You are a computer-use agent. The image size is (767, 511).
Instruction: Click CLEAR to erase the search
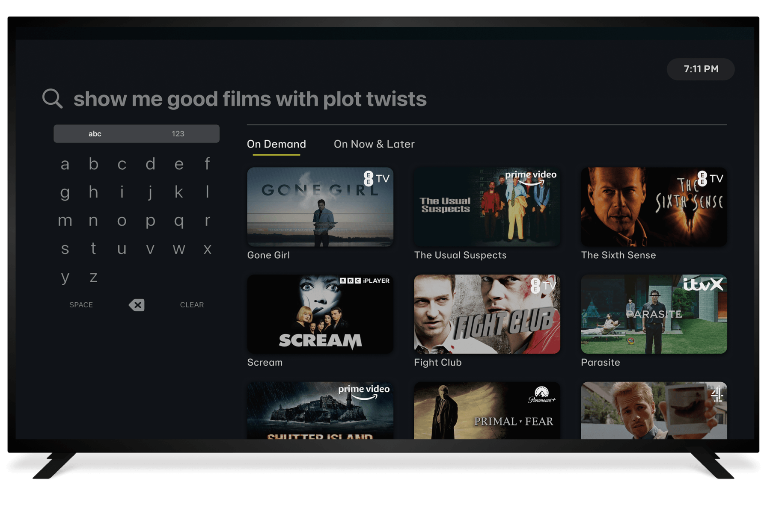tap(192, 305)
